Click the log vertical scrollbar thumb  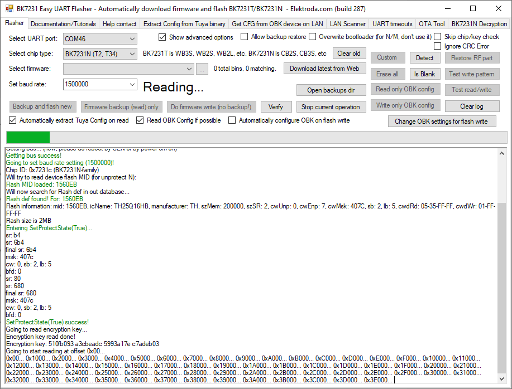pos(502,288)
